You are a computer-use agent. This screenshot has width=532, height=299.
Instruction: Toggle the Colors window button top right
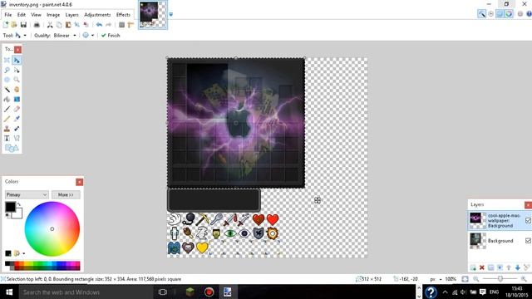(x=509, y=14)
